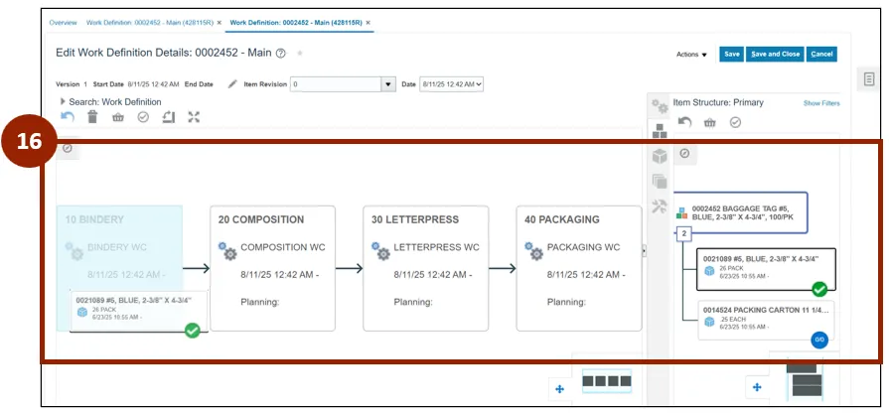
Task: Open the cube items tab in the side strip
Action: pos(660,156)
